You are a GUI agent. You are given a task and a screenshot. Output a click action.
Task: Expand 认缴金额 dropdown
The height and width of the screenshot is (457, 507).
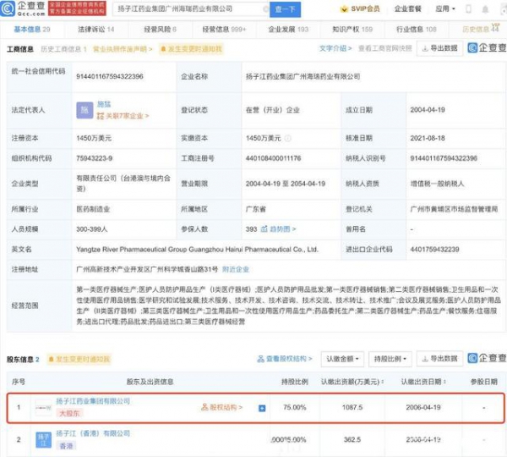(342, 359)
